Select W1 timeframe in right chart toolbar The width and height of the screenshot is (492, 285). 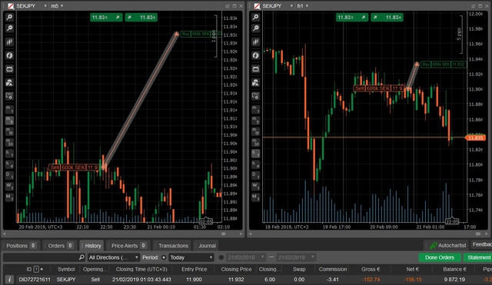[x=256, y=186]
